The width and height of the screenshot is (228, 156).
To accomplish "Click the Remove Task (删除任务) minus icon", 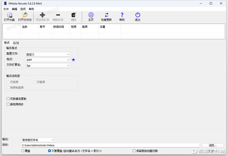I will (x=58, y=15).
